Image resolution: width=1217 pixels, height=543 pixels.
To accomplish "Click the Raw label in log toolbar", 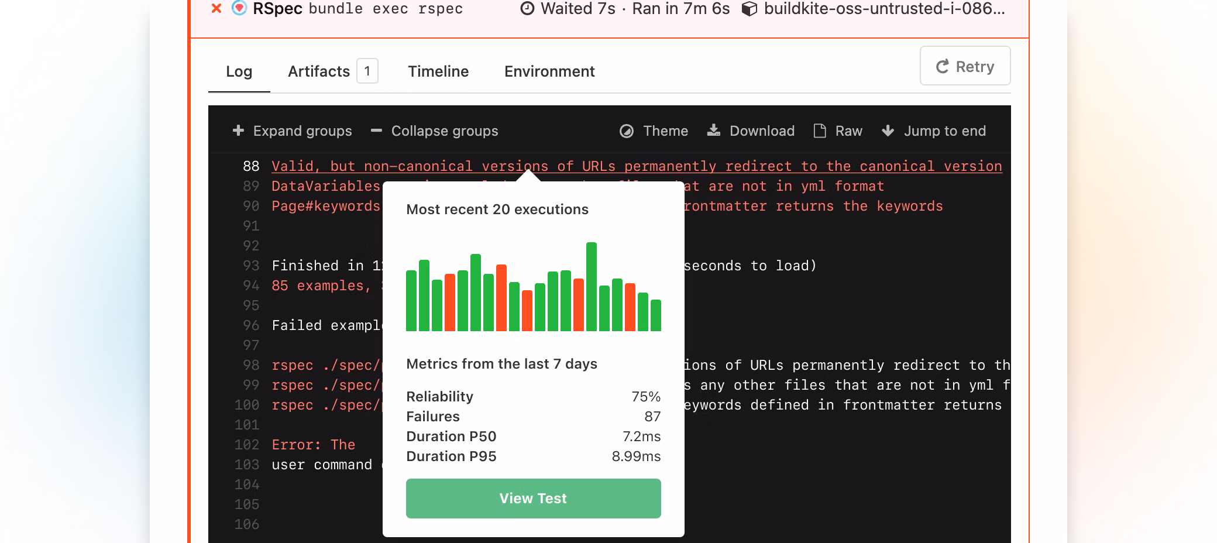I will click(849, 131).
